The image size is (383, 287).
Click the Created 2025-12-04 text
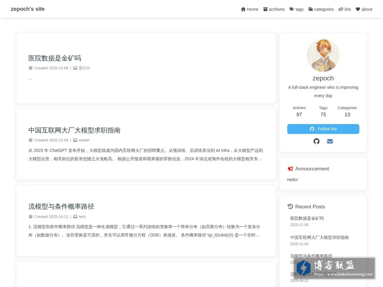(51, 140)
